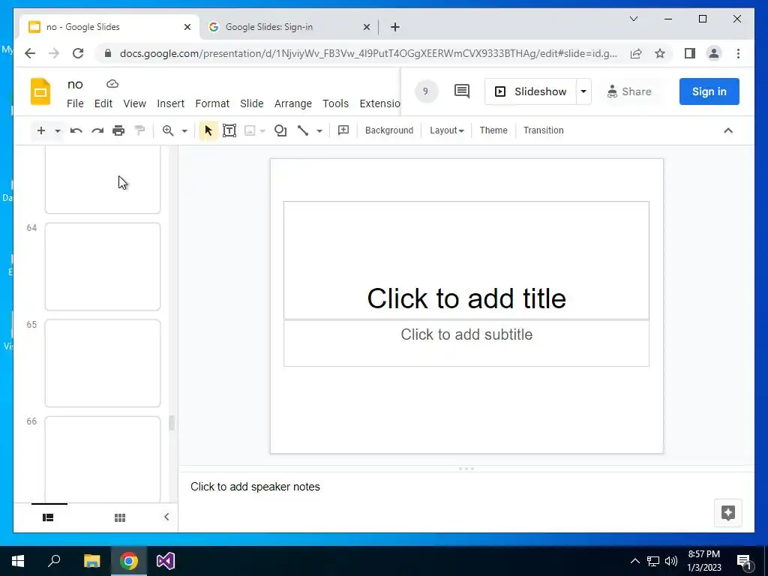Screen dimensions: 768x576
Task: Click to add title placeholder
Action: pos(466,260)
